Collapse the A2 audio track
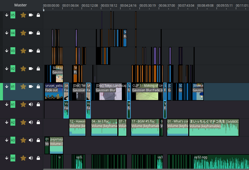The image size is (249, 170). [7, 122]
